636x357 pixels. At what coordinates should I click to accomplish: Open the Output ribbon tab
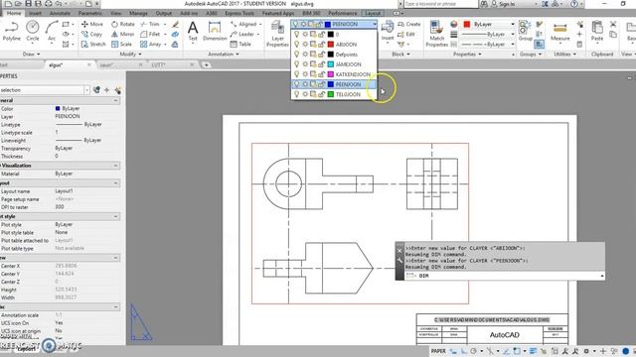tap(163, 13)
